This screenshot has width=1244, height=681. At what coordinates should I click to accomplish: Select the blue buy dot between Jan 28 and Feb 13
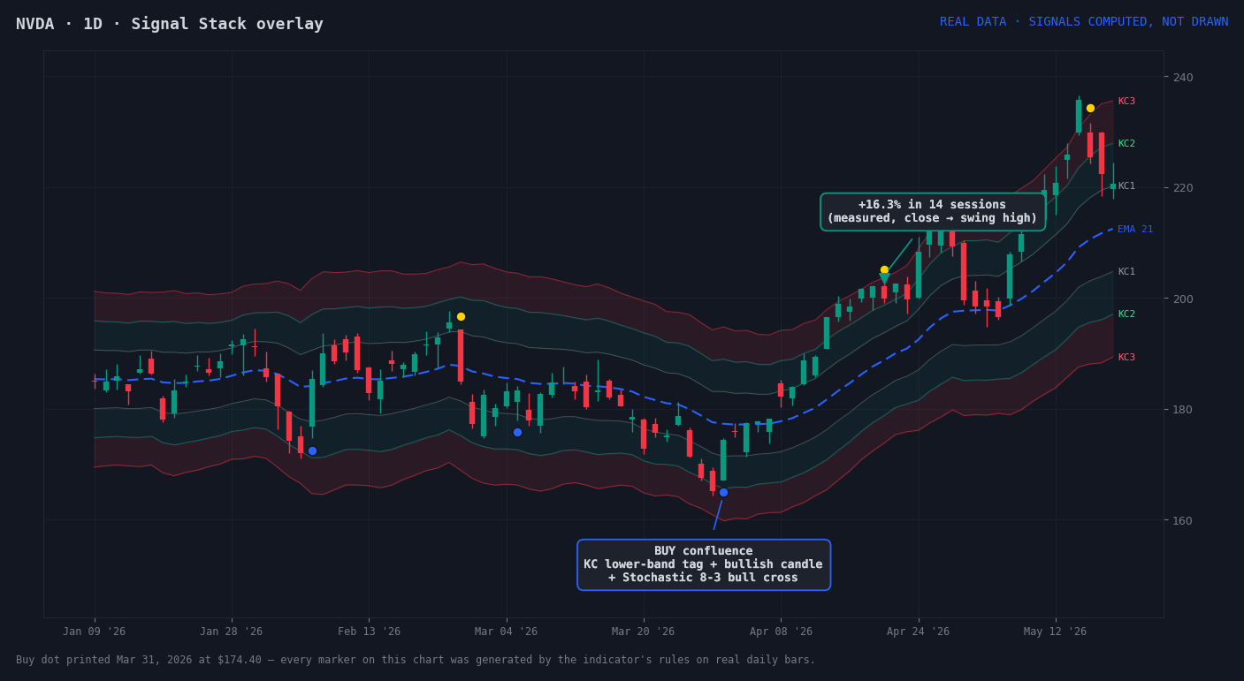(312, 450)
